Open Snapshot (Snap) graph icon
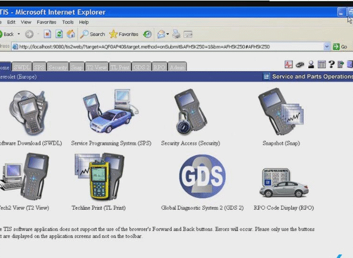This screenshot has width=353, height=258. pos(281,111)
